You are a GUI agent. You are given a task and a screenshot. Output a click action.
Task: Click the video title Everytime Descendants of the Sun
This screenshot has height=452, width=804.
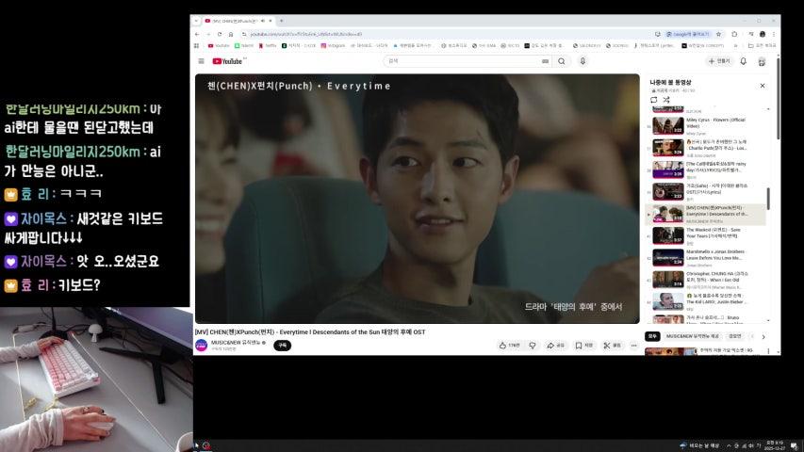310,332
